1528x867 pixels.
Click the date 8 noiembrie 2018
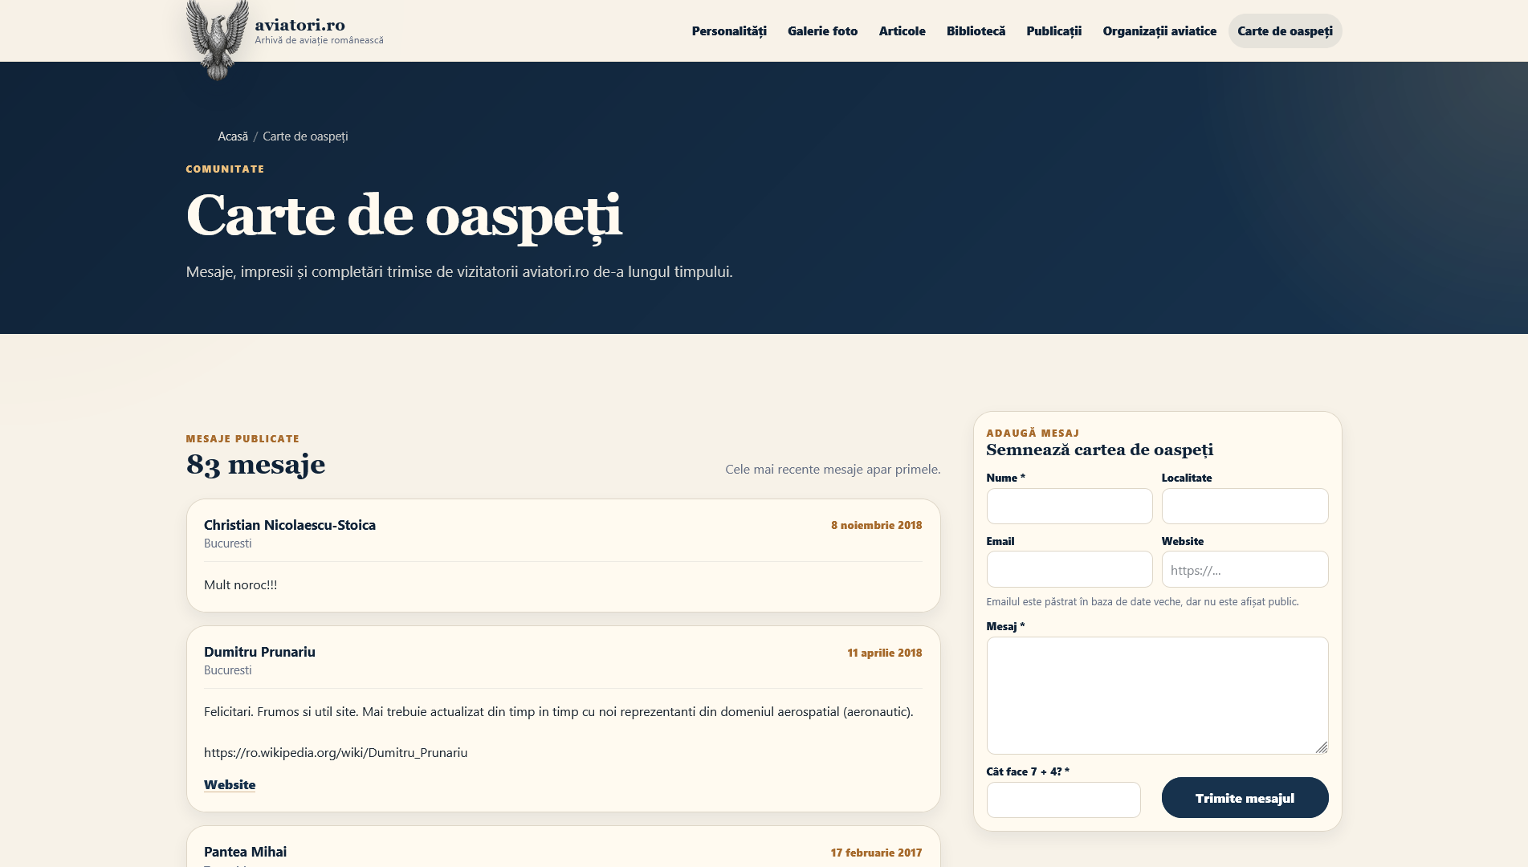876,525
